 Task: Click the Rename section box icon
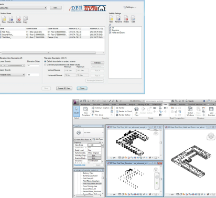(11, 19)
